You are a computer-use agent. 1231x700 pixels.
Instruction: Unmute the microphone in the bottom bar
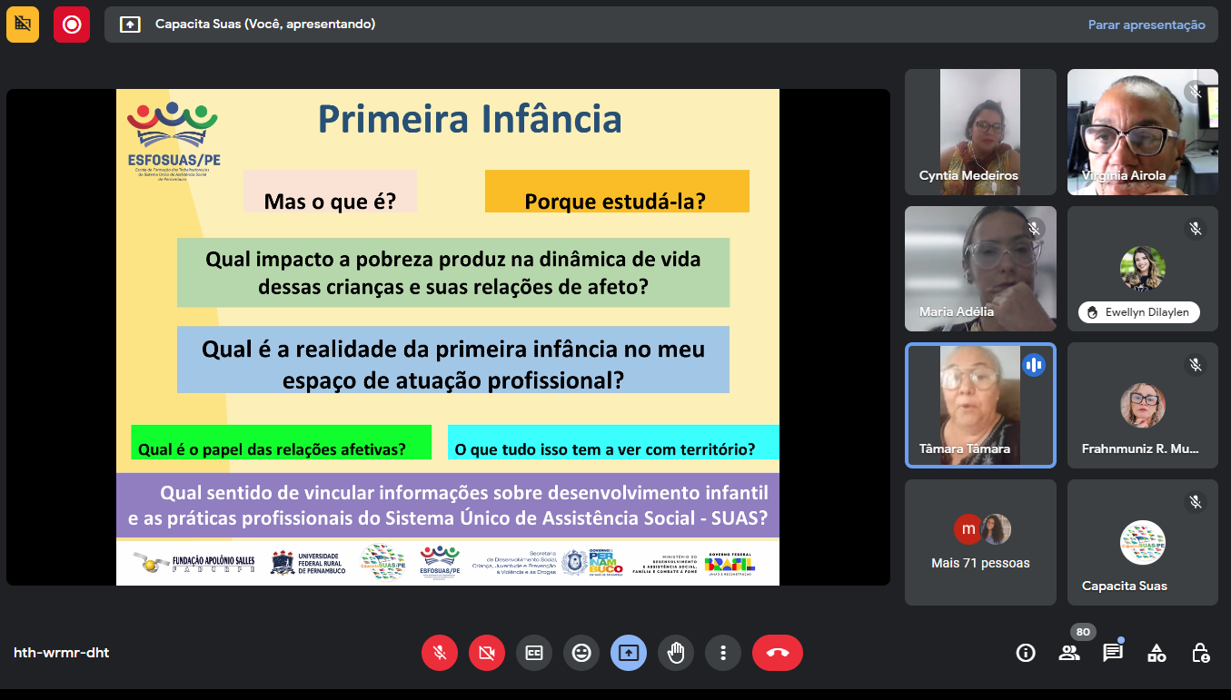pyautogui.click(x=440, y=652)
